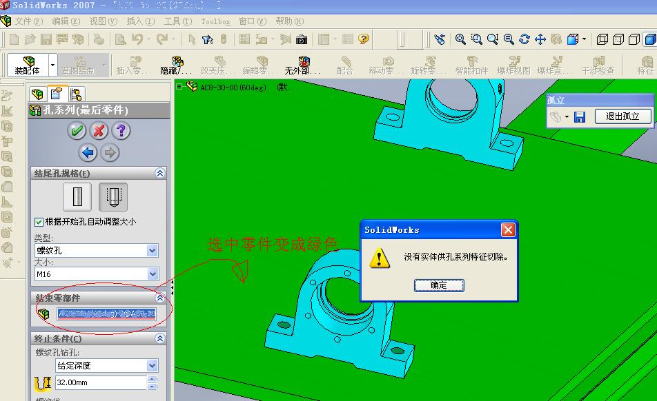Open the display dropdown arrow in Isolate panel

click(x=567, y=116)
